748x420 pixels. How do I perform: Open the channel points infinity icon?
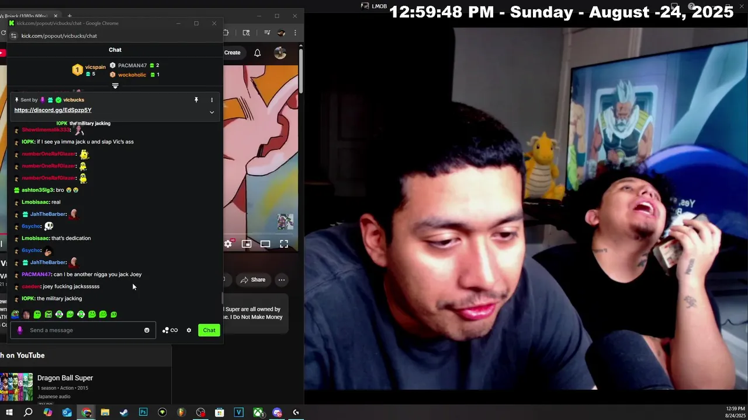click(170, 330)
